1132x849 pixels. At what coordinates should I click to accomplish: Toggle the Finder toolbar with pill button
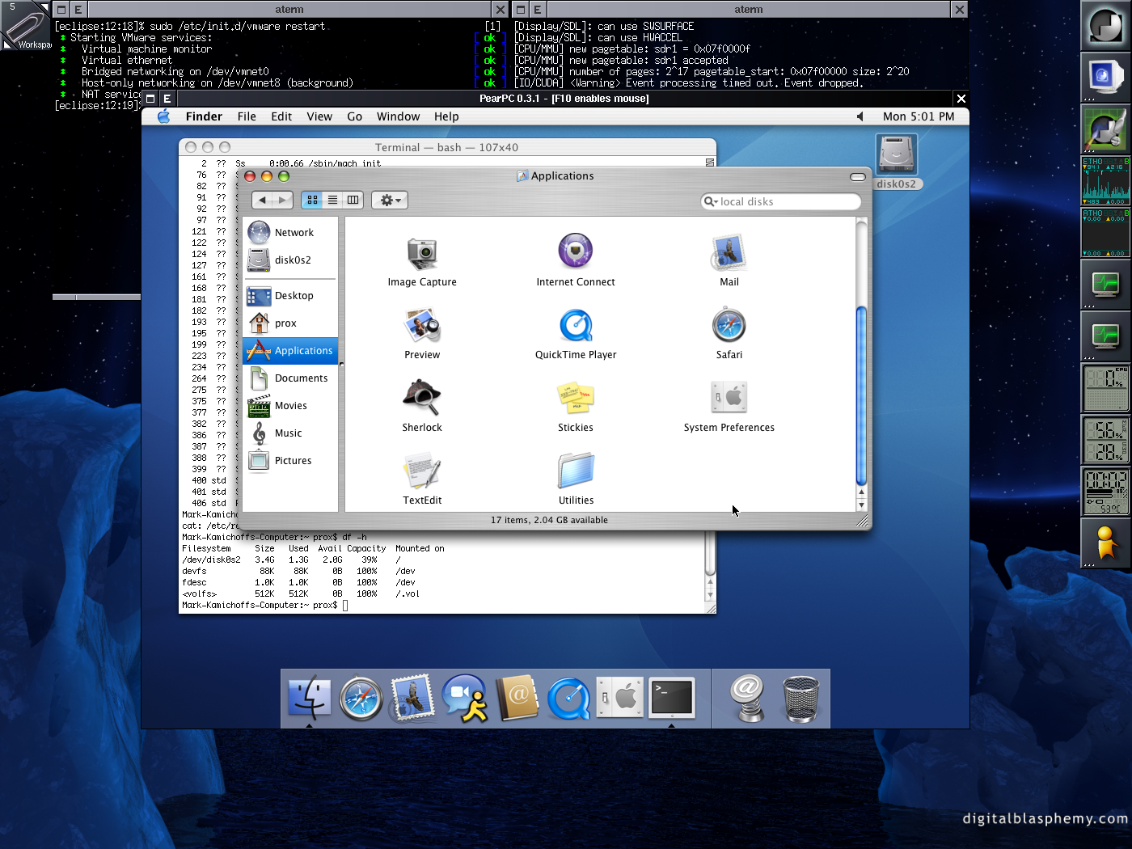point(858,176)
